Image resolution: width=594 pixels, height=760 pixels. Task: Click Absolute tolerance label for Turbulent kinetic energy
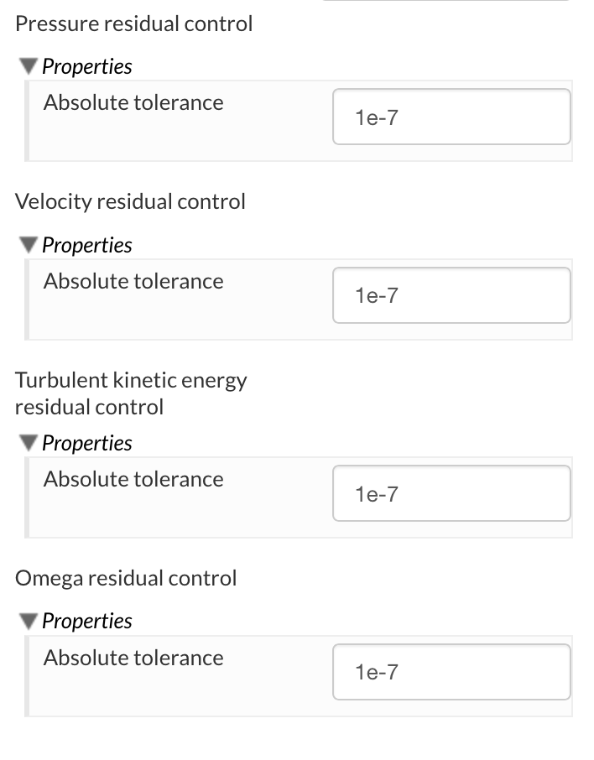tap(133, 479)
